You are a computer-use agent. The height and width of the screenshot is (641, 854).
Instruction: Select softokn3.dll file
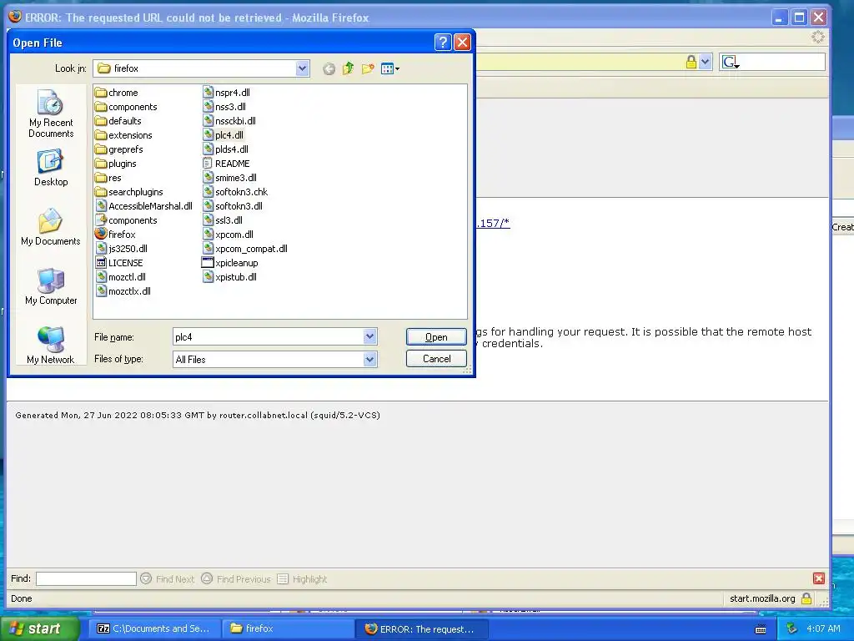click(233, 206)
